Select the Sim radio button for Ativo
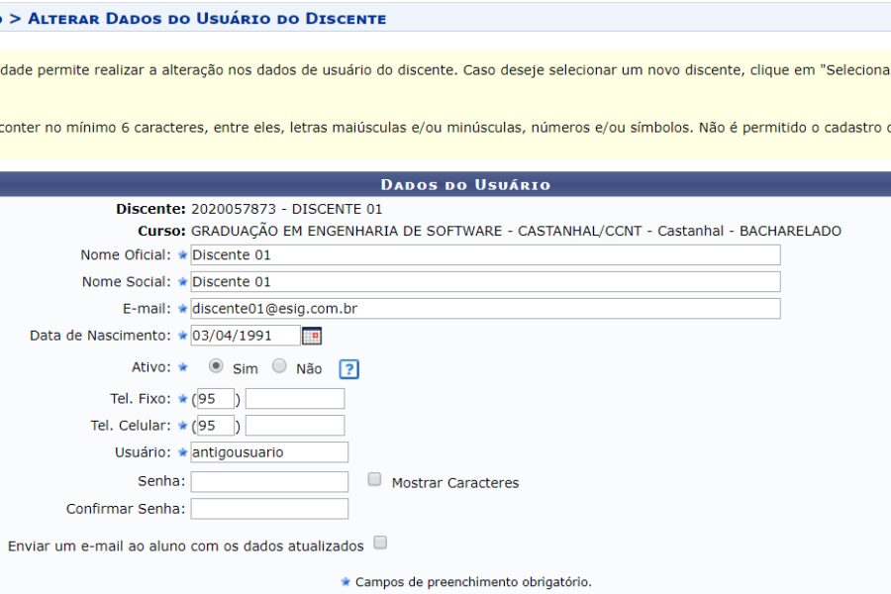This screenshot has height=594, width=891. 216,366
